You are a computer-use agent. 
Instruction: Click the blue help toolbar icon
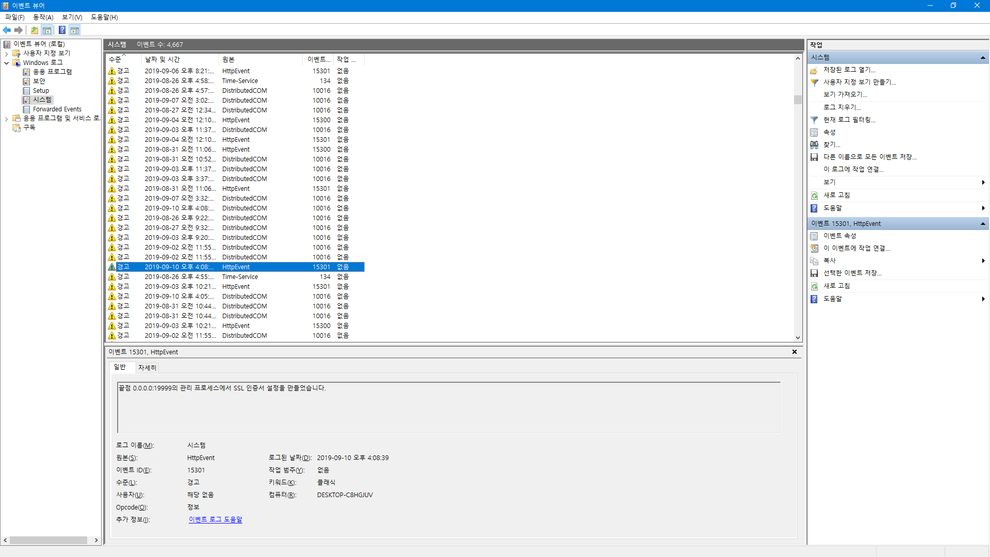point(62,30)
